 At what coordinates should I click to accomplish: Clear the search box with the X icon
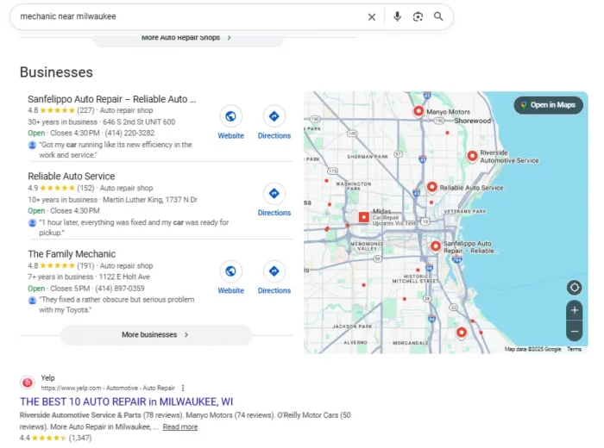pyautogui.click(x=371, y=17)
